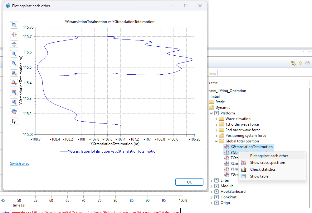The width and height of the screenshot is (312, 213).
Task: Click the table grid icon beside Show table
Action: [x=244, y=176]
